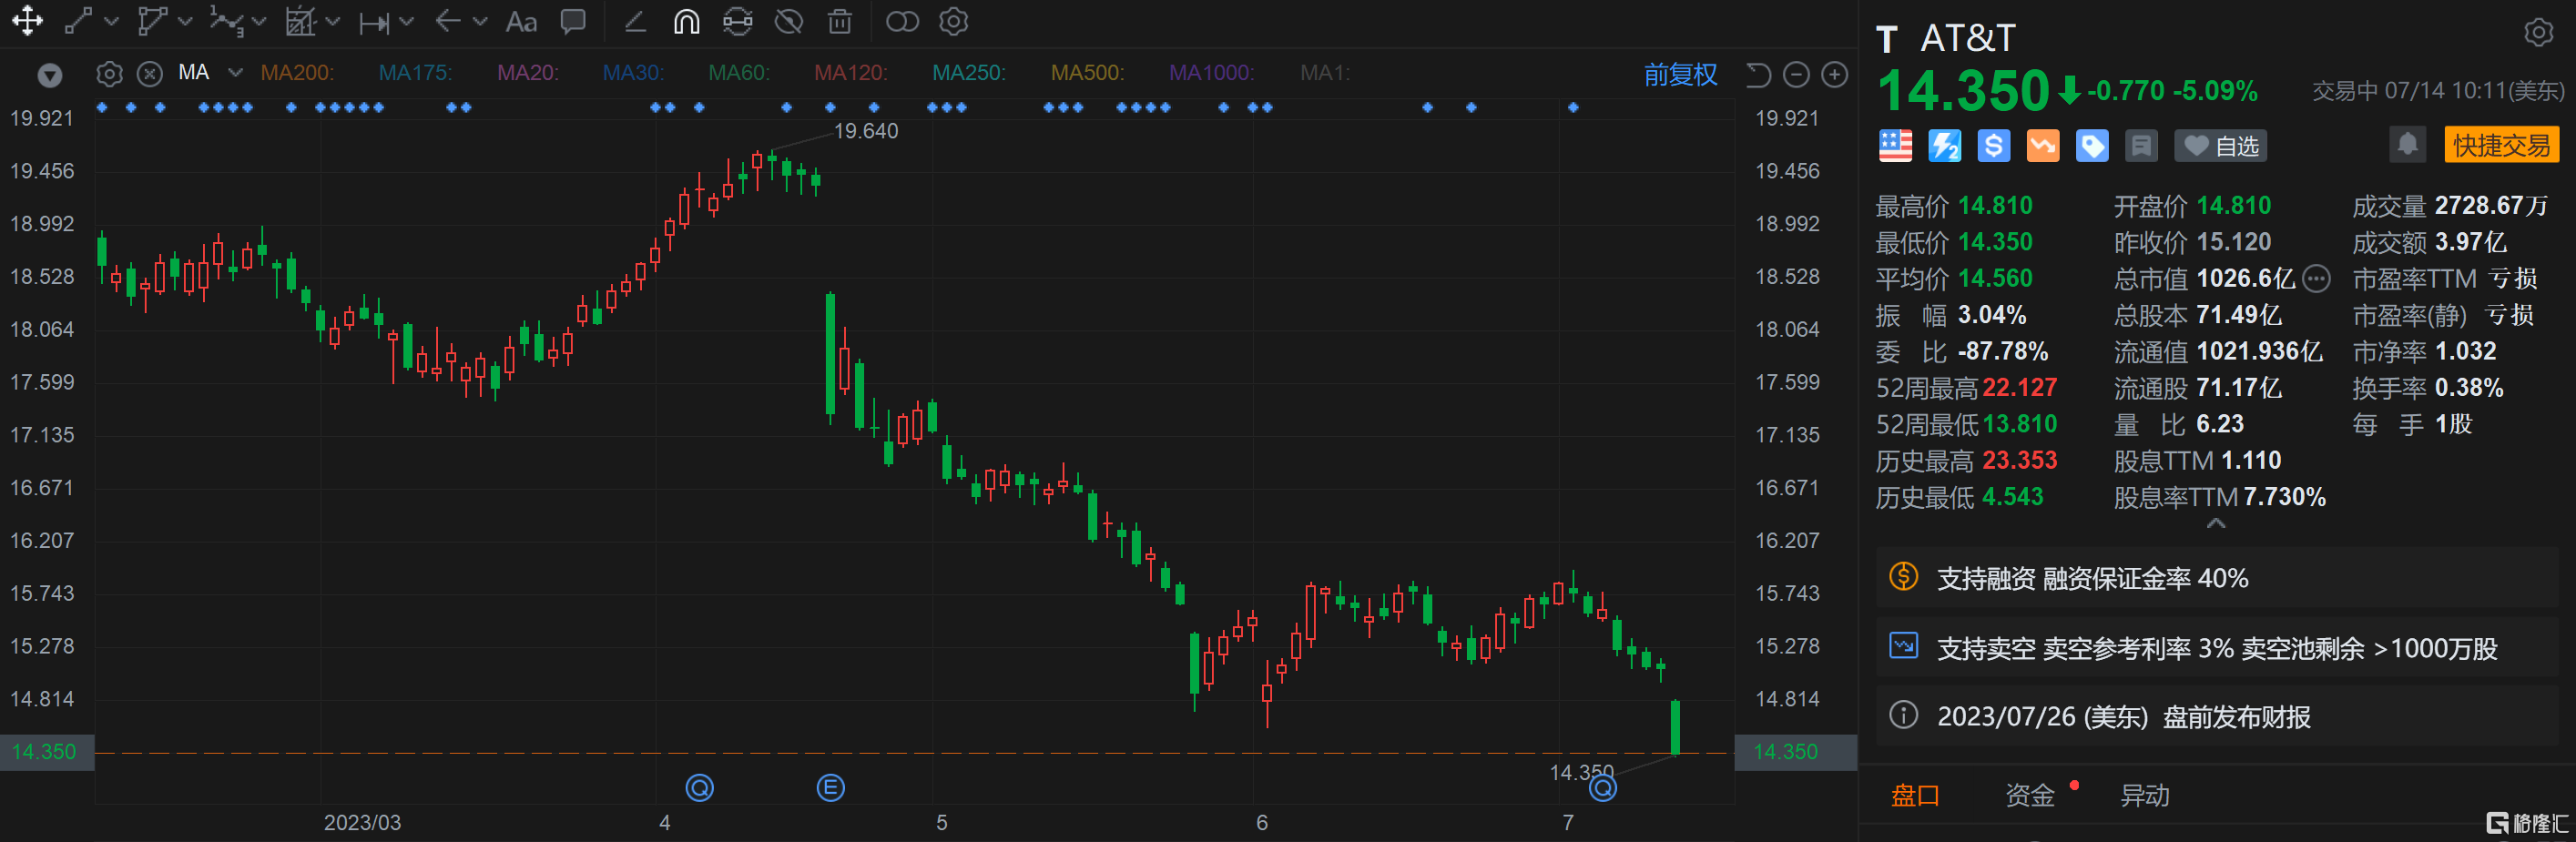Delete drawings with the trash icon
Viewport: 2576px width, 842px height.
coord(840,21)
